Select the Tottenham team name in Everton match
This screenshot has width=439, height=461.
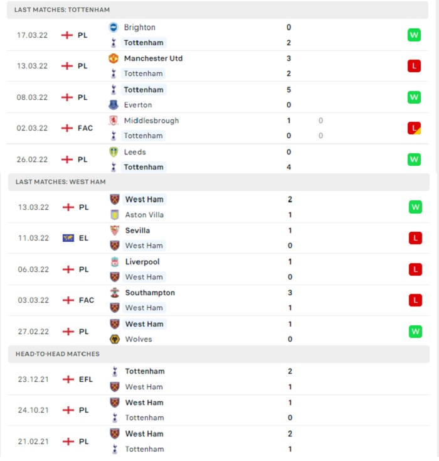(144, 90)
